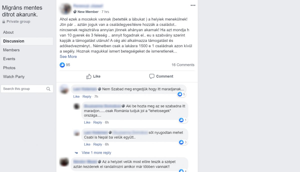Click the like reaction badge showing 3

[x=181, y=142]
